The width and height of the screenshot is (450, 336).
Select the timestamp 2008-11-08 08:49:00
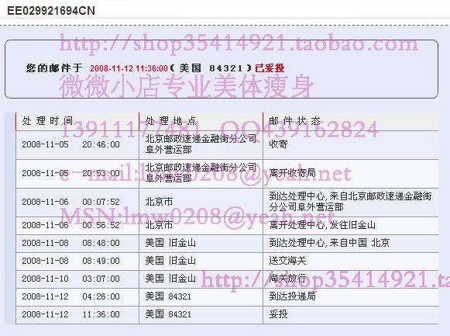click(x=71, y=261)
